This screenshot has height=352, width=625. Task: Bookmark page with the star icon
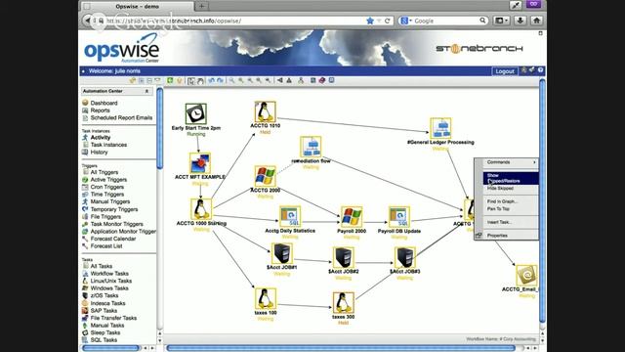point(370,21)
